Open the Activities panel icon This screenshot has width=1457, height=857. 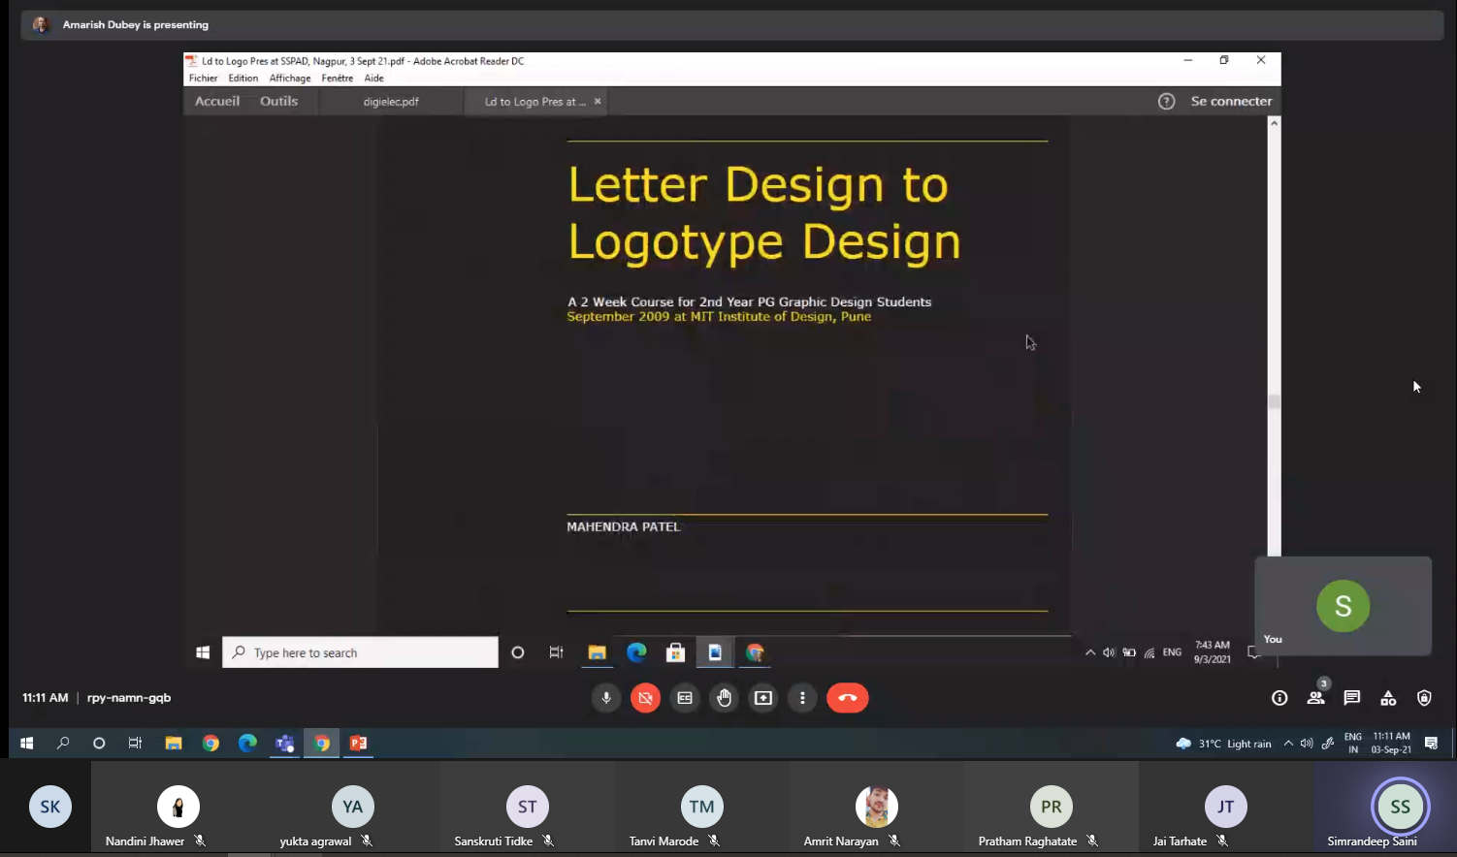coord(1388,698)
